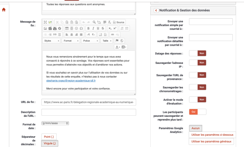The height and width of the screenshot is (147, 244).
Task: Pick text color in editor toolbar
Action: (x=118, y=47)
